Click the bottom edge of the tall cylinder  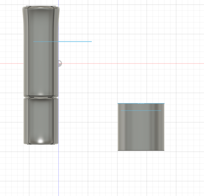pos(41,144)
